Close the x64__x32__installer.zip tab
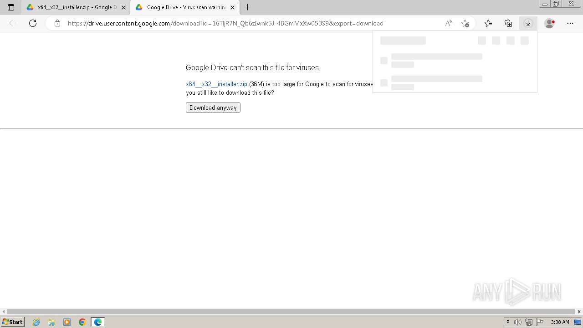The width and height of the screenshot is (583, 328). pyautogui.click(x=123, y=7)
